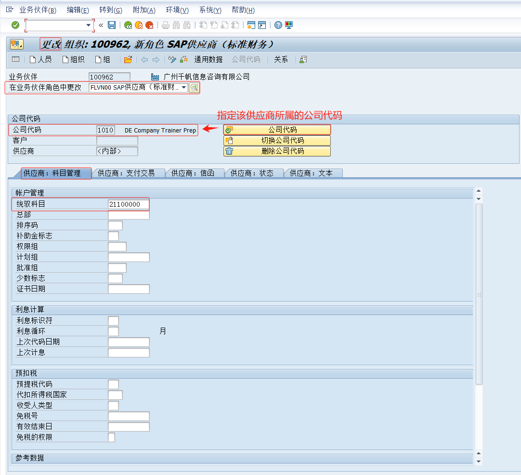521x475 pixels.
Task: Click the 利息标识符 input field
Action: (x=113, y=321)
